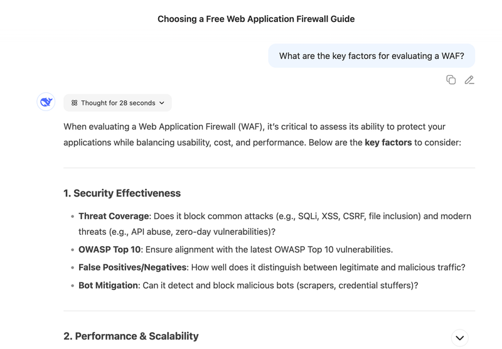The width and height of the screenshot is (502, 349).
Task: Click the bold 'False Positives/Negatives' term
Action: (132, 267)
